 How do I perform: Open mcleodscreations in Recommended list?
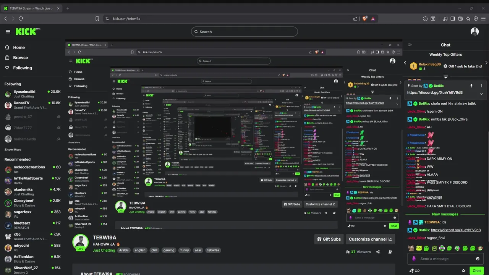[x=32, y=169]
